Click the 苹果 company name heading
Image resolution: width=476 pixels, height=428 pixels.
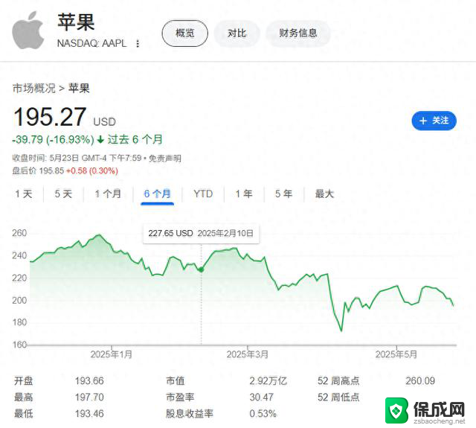pos(76,22)
